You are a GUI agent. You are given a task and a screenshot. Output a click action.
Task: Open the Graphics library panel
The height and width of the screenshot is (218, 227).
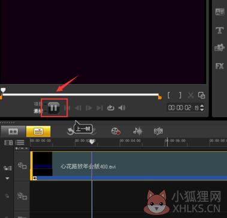[x=220, y=48]
